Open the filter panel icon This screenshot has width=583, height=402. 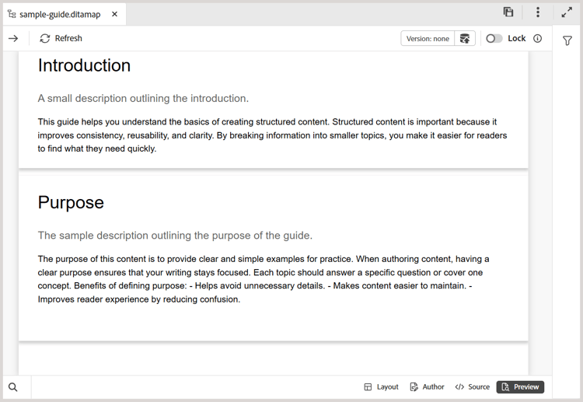pos(567,40)
